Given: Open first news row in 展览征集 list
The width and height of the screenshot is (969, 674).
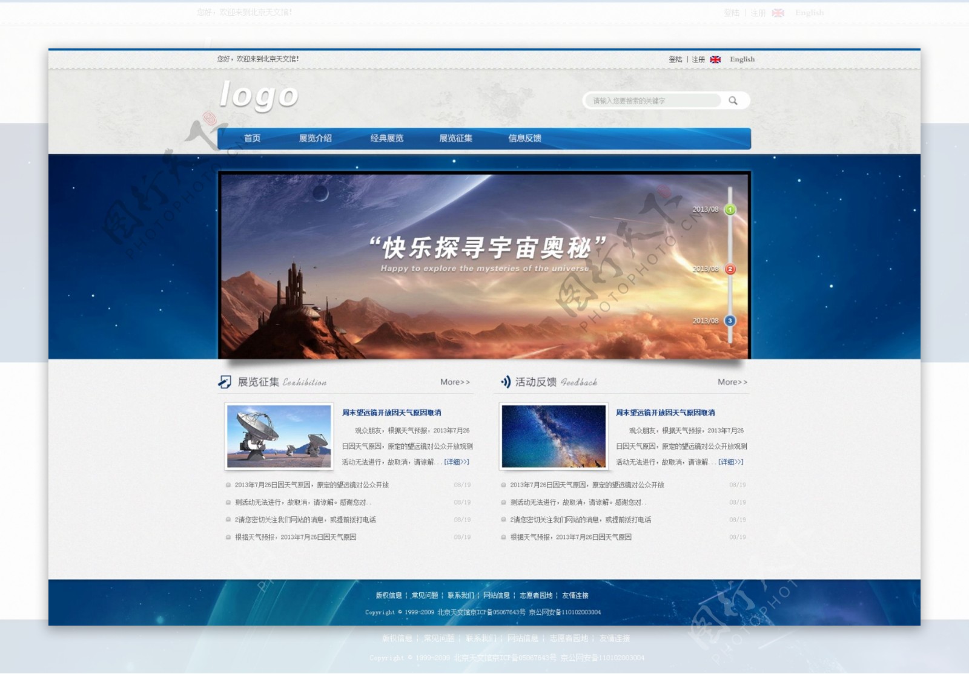Looking at the screenshot, I should pos(348,485).
